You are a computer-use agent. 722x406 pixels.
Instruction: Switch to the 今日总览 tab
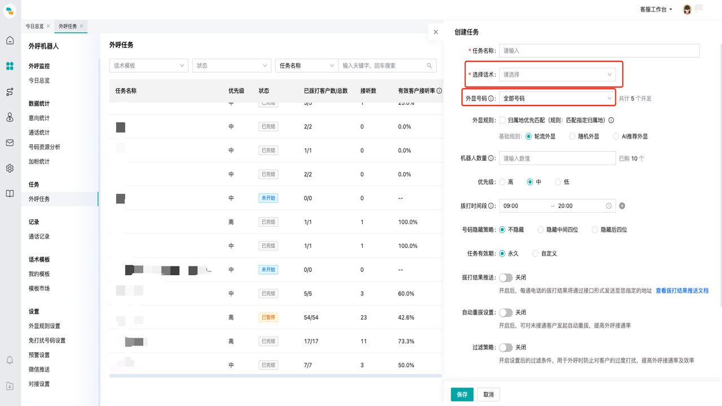tap(34, 27)
